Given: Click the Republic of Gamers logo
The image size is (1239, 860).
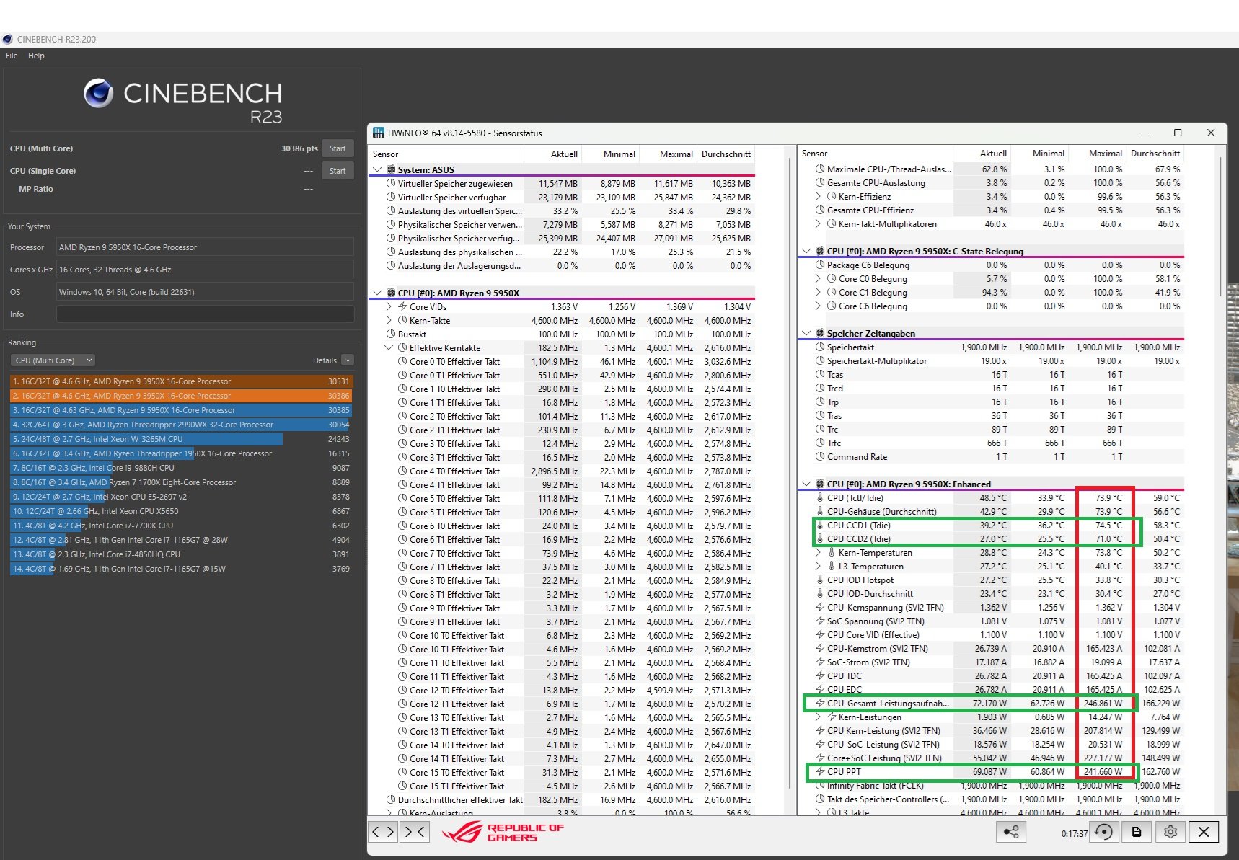Looking at the screenshot, I should (x=503, y=833).
